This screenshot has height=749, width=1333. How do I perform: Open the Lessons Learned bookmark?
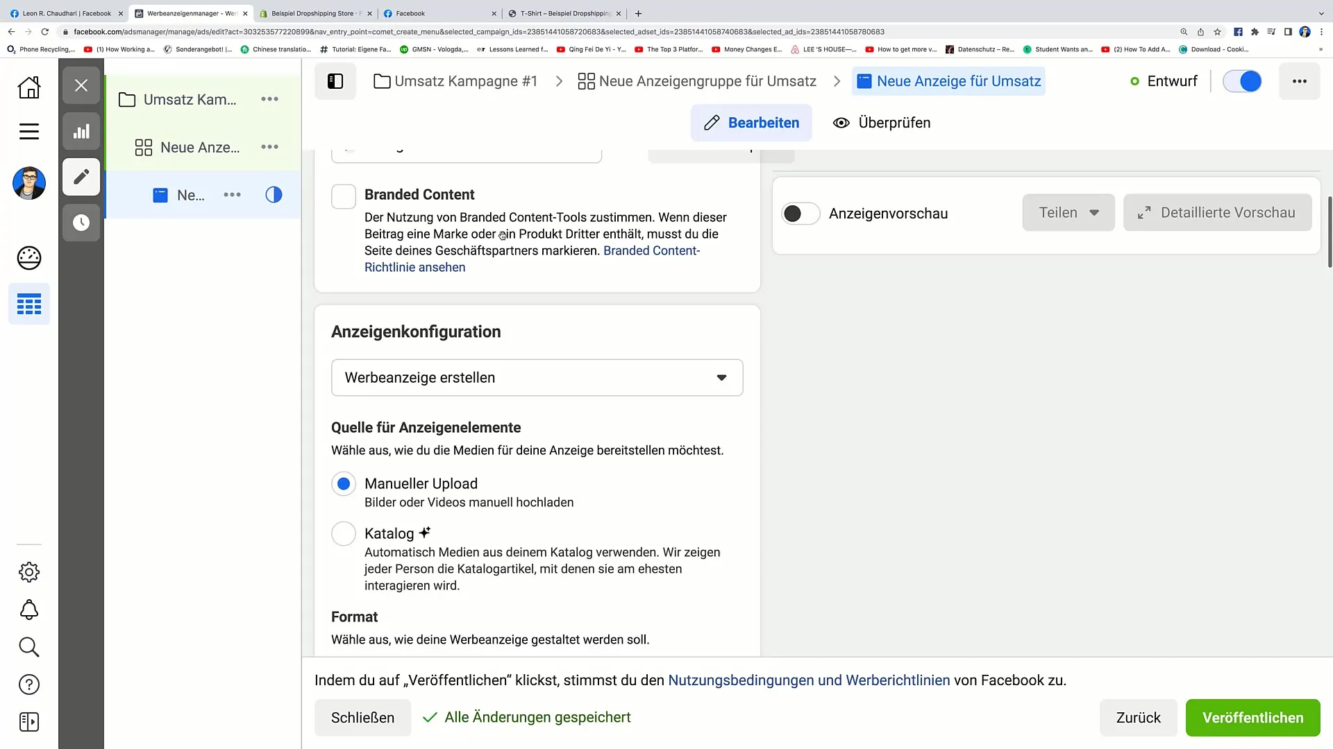512,49
